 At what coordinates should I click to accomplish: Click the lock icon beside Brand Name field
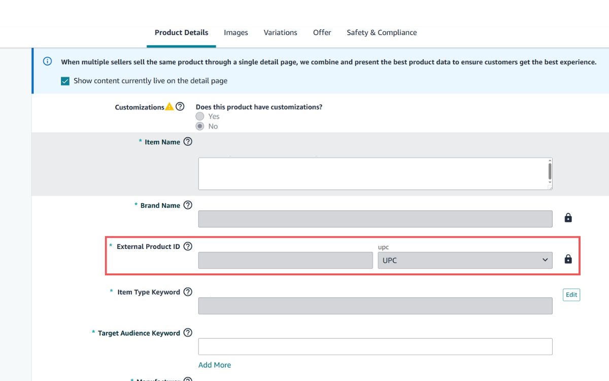coord(568,218)
